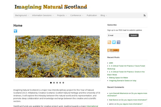This screenshot has width=161, height=107.
Task: Select the third slideshow dot
Action: point(57,83)
